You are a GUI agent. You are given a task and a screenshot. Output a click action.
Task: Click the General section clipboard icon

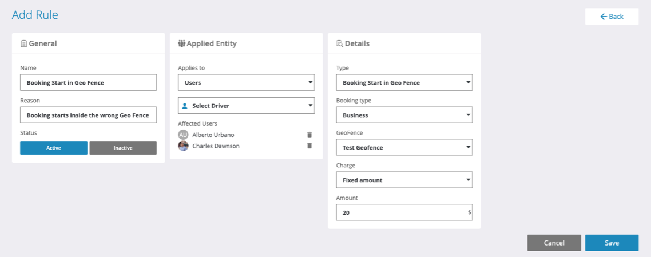[x=23, y=43]
